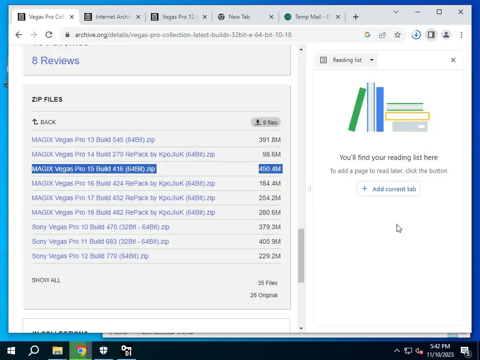Open the profile avatar menu

click(x=446, y=35)
